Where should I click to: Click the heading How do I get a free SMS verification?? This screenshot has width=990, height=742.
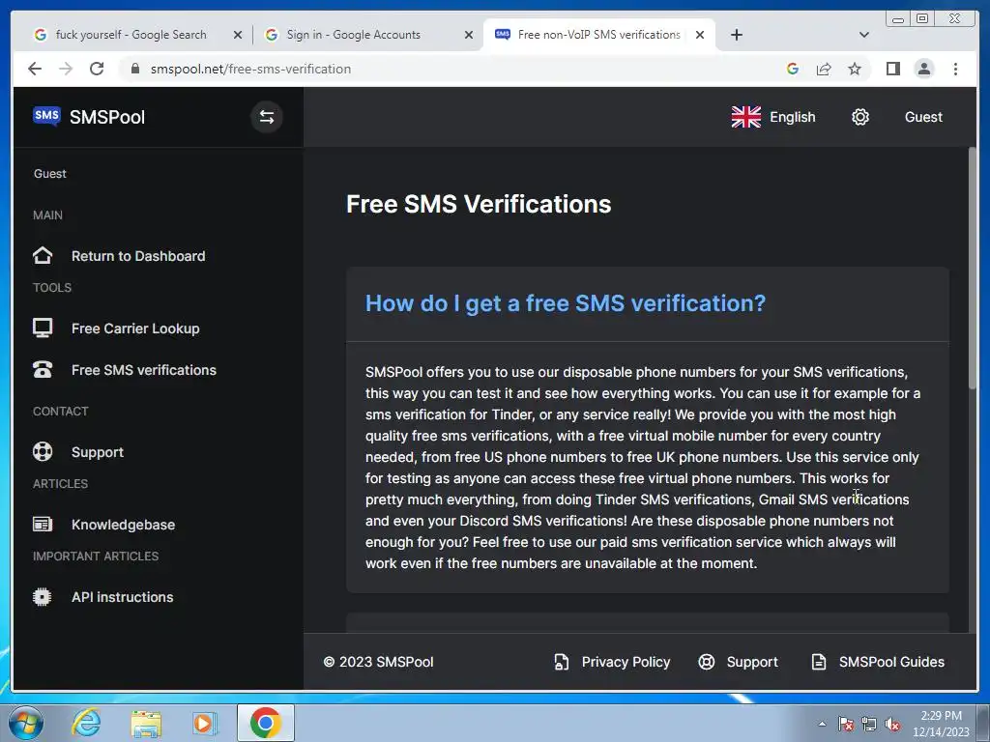(x=565, y=303)
